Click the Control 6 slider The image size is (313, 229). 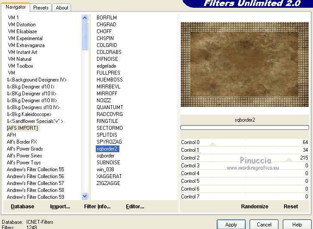point(244,189)
